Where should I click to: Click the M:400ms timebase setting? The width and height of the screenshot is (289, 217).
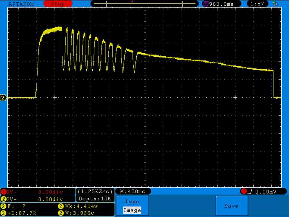coord(132,191)
